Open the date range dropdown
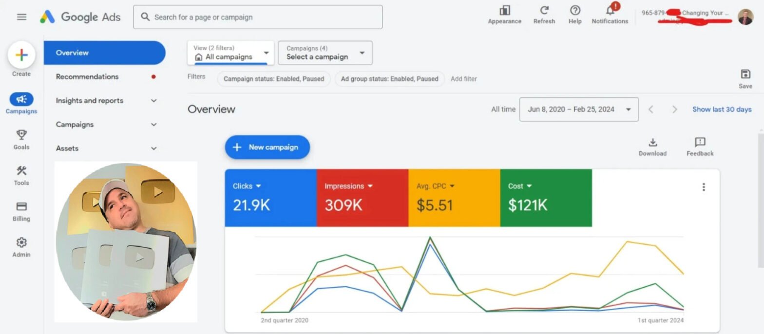The width and height of the screenshot is (764, 334). click(x=578, y=110)
